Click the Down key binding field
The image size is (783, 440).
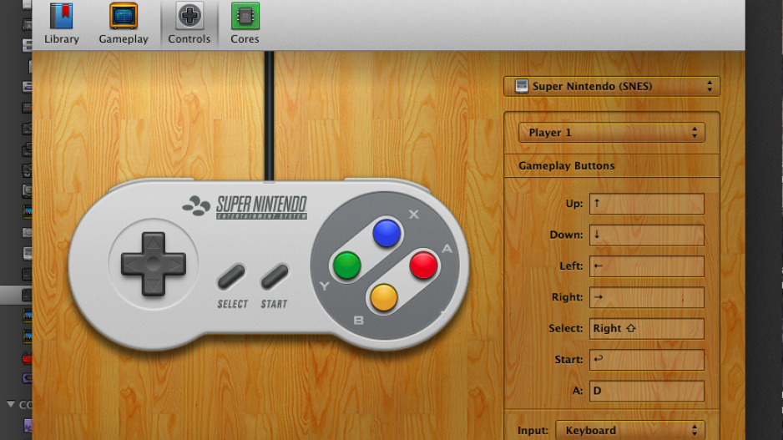click(647, 235)
